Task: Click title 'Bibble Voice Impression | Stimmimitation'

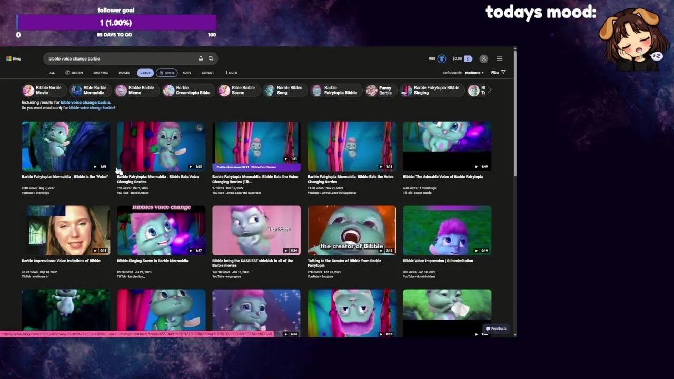Action: 438,261
